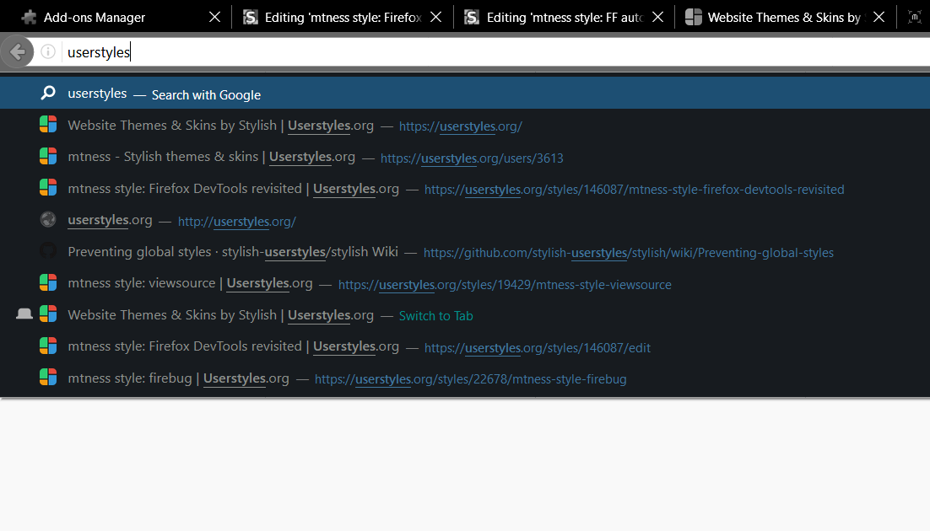The image size is (930, 531).
Task: Click favicon of Website Themes & Skins tab
Action: coord(694,17)
